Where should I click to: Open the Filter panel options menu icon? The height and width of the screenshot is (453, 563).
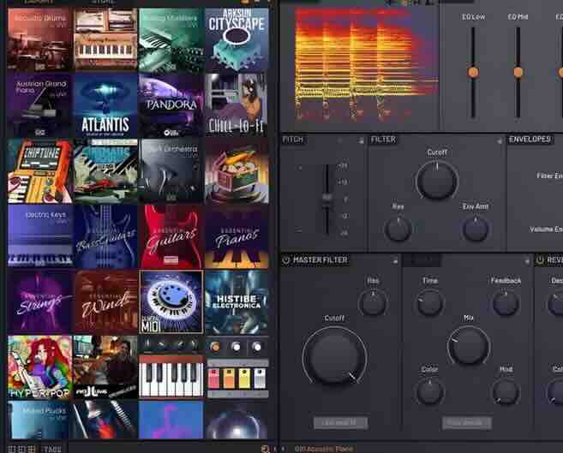point(499,141)
